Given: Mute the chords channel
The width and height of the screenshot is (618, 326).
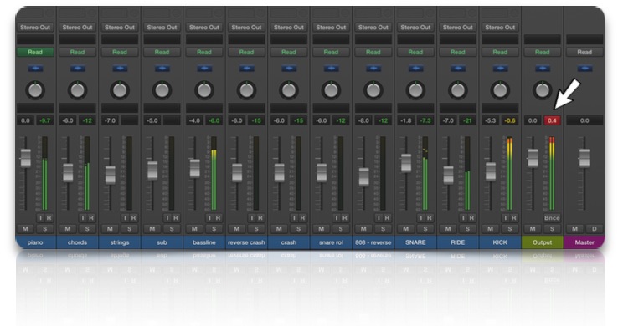Looking at the screenshot, I should tap(68, 229).
